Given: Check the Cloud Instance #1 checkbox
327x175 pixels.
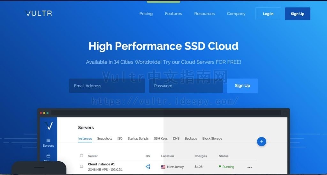Looking at the screenshot, I should (x=81, y=166).
